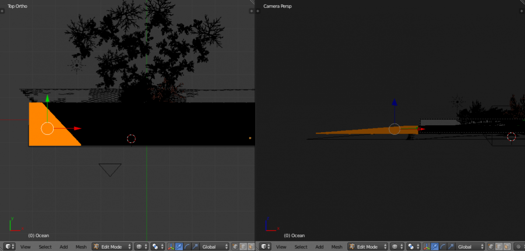Viewport: 525px width, 251px height.
Task: Click the 'Camera Persp' view label
Action: pyautogui.click(x=278, y=6)
